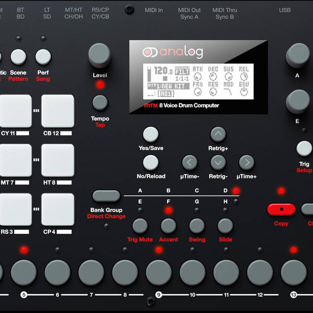Toggle the Accent button

pos(169,226)
